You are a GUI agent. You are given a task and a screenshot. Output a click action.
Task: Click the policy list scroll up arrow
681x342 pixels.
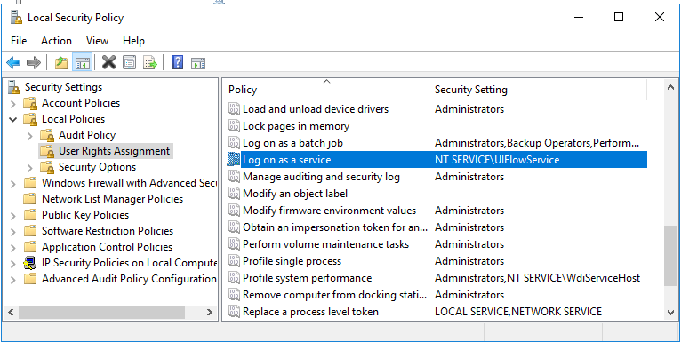[669, 88]
